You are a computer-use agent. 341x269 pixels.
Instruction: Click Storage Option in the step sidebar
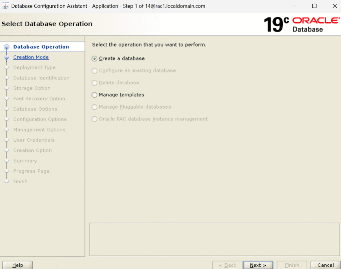click(32, 88)
